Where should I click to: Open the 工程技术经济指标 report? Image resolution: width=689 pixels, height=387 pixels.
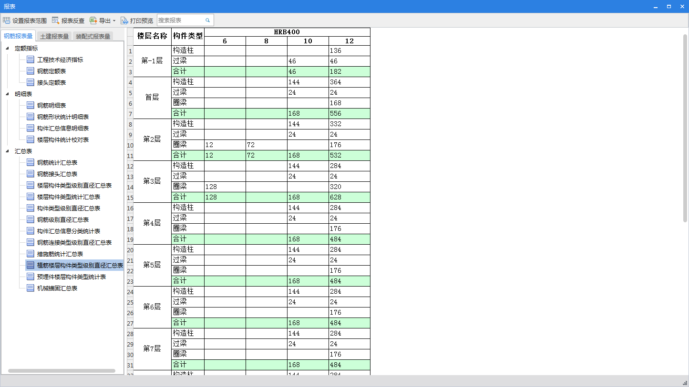point(60,60)
